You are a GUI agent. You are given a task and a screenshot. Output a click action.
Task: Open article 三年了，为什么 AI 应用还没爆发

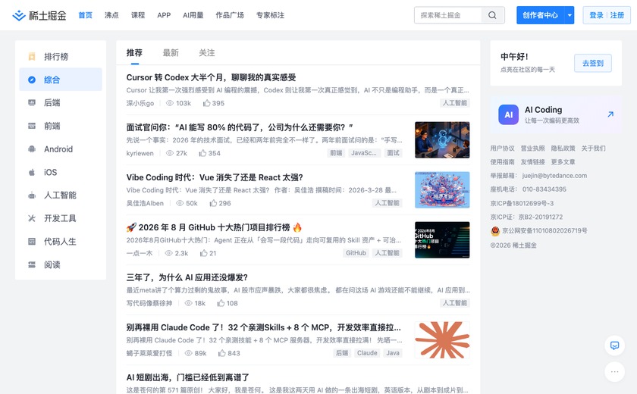click(187, 277)
